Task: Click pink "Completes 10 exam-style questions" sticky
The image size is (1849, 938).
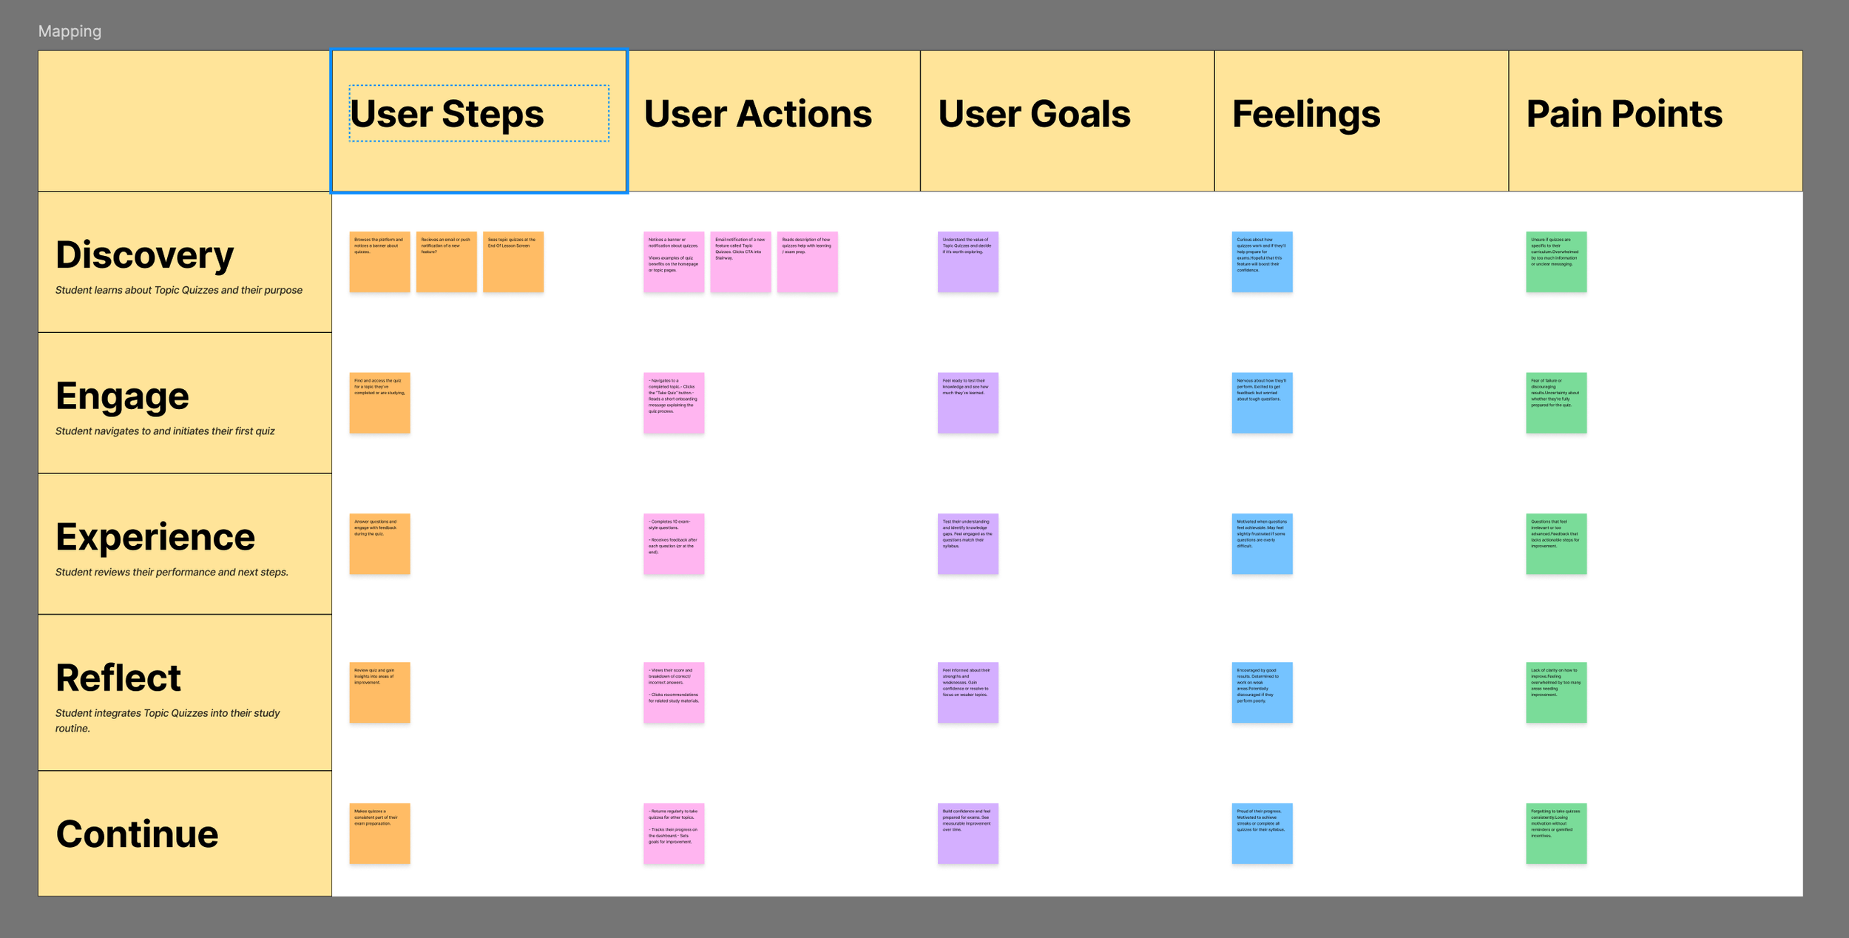Action: pyautogui.click(x=674, y=544)
